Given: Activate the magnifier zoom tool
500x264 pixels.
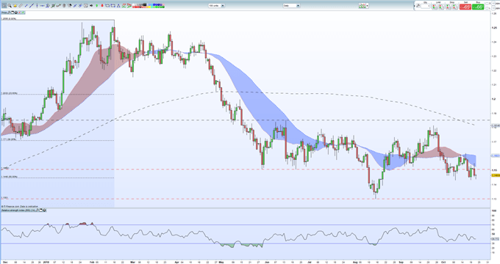Looking at the screenshot, I should pyautogui.click(x=10, y=5).
